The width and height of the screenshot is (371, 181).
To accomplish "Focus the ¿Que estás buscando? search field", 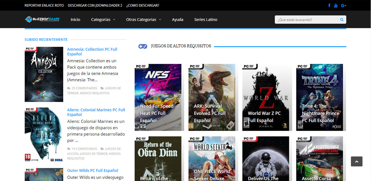I will point(307,20).
